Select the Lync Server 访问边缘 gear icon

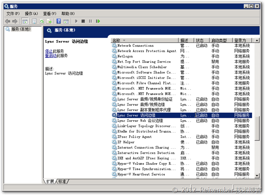[114, 115]
